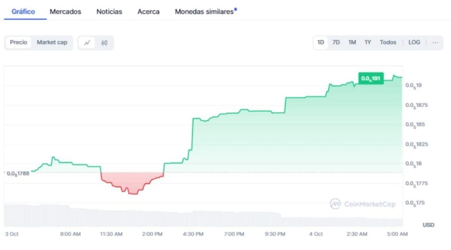Click the 2:30 AM time label
451x250 pixels.
coord(357,234)
